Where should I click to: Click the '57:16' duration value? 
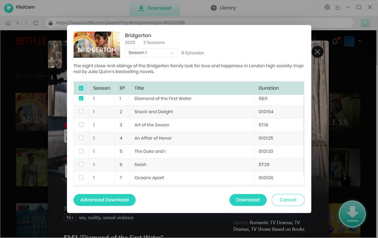click(264, 125)
